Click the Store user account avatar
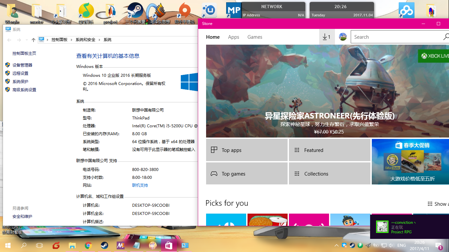 pyautogui.click(x=343, y=37)
